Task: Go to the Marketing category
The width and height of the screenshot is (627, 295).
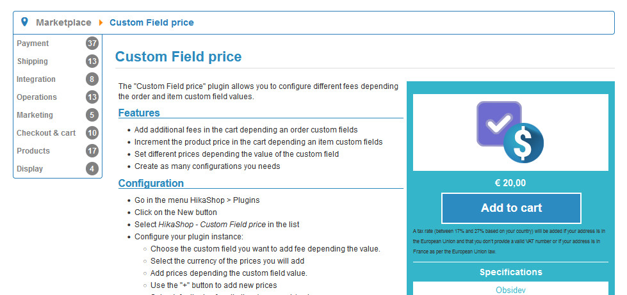Action: pos(35,115)
